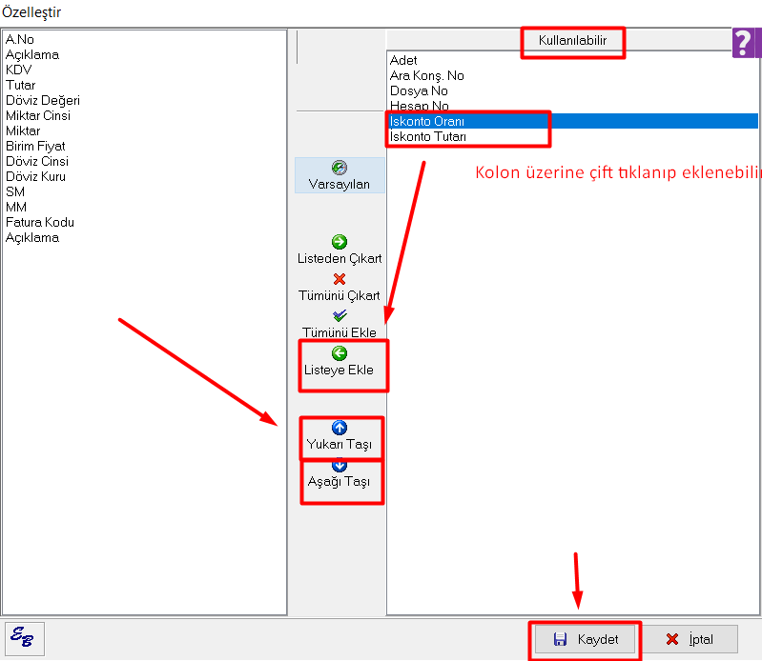The height and width of the screenshot is (661, 762).
Task: Select Ara Konş. No in available list
Action: [573, 75]
